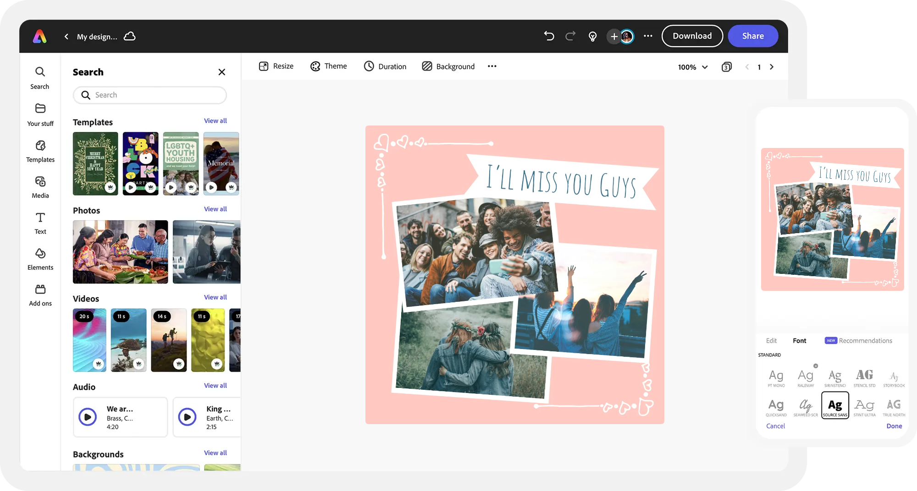Open the lightbulb tips icon
Screen dimensions: 917x491
592,36
